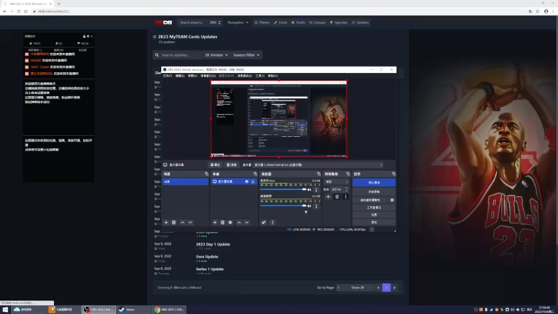Expand the Navigation dropdown menu
Viewport: 558px width, 314px height.
pyautogui.click(x=238, y=22)
